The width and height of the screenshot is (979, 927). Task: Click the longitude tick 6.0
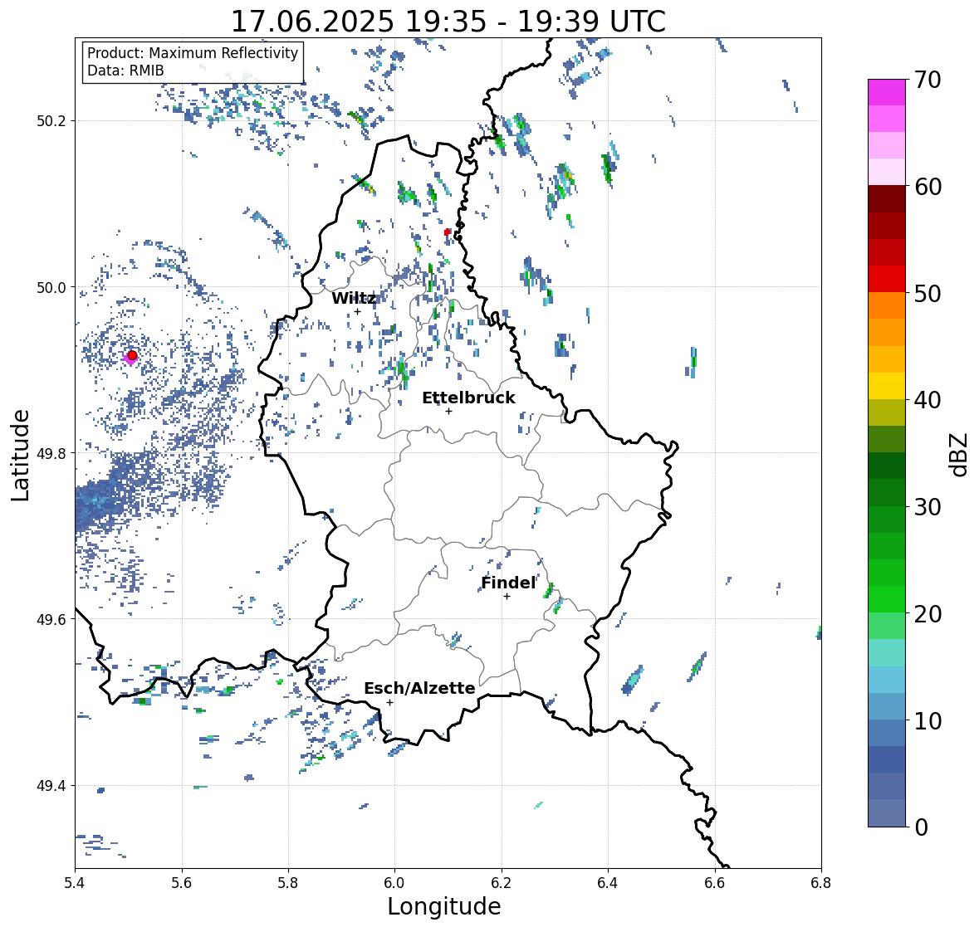coord(394,883)
